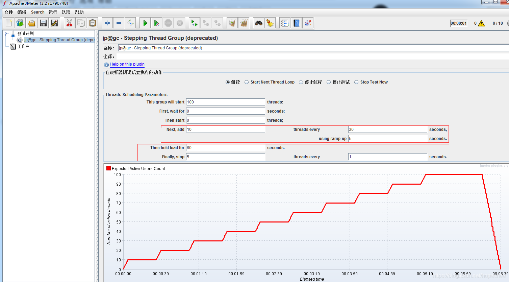Select the 继续 radio button

pyautogui.click(x=228, y=82)
